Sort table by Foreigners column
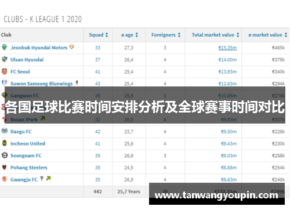The image size is (290, 210). 166,35
